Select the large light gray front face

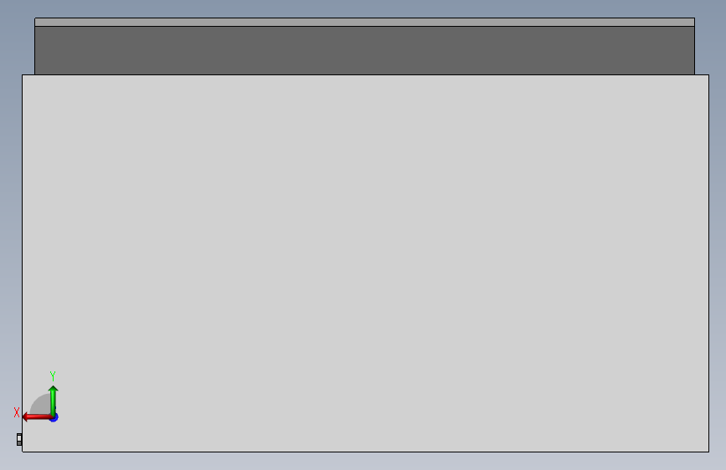coord(365,263)
